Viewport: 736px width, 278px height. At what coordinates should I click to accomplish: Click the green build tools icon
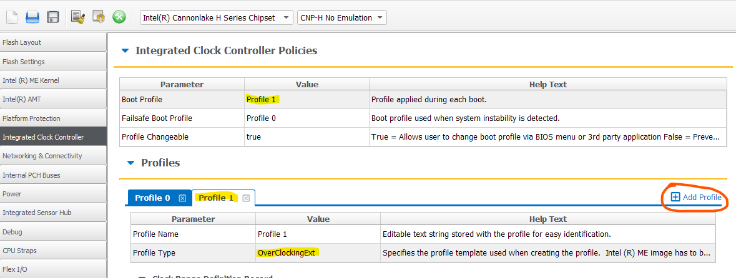pyautogui.click(x=119, y=17)
